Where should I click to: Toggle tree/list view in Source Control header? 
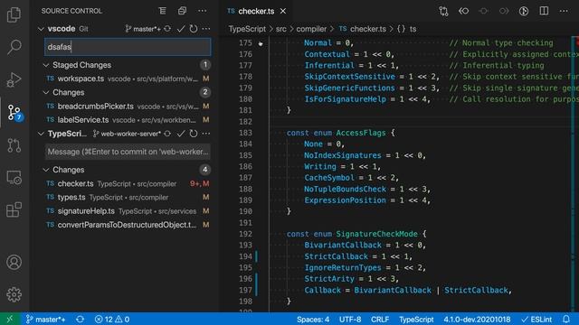[x=163, y=11]
